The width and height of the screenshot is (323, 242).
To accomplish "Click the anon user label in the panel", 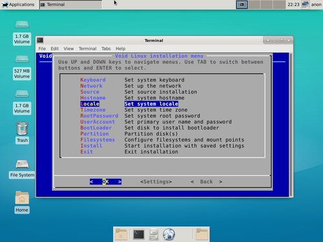I will [316, 5].
